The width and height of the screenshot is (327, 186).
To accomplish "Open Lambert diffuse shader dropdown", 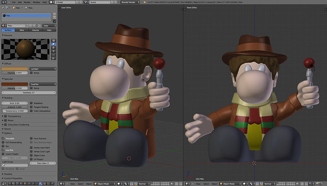I will [x=43, y=69].
